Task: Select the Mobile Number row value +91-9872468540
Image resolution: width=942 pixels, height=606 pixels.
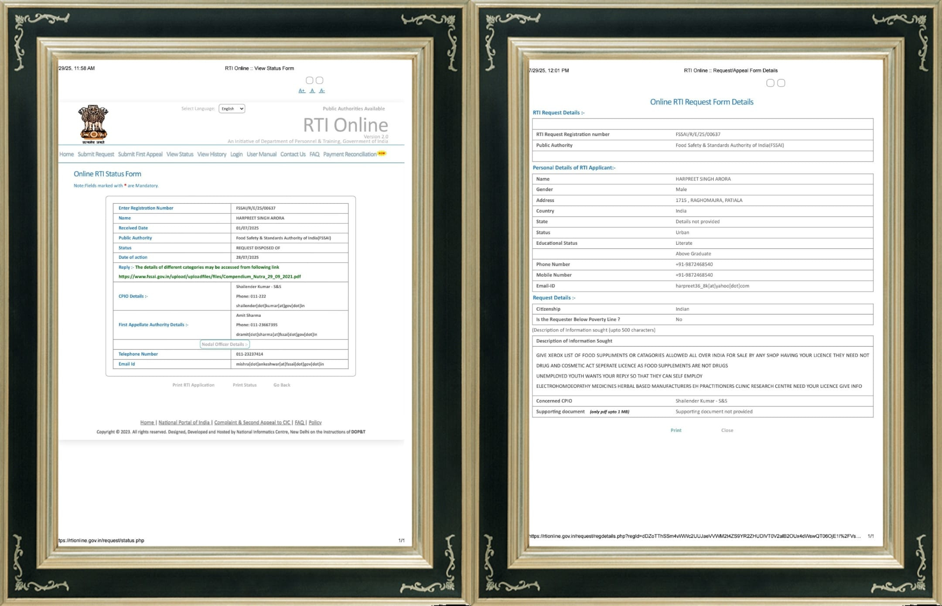Action: [x=694, y=275]
